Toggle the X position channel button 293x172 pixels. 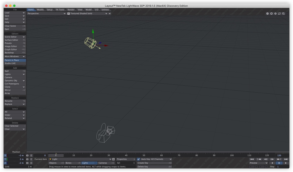[x=5, y=156]
